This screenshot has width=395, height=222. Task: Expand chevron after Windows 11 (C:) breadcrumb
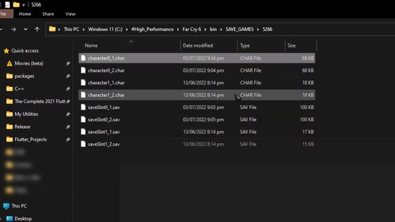click(x=127, y=30)
